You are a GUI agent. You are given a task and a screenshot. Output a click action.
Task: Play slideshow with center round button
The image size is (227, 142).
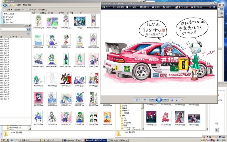coord(159,100)
